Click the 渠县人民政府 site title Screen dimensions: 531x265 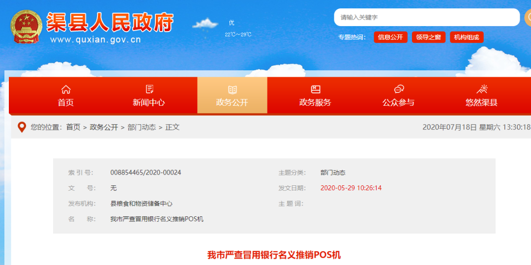[110, 22]
